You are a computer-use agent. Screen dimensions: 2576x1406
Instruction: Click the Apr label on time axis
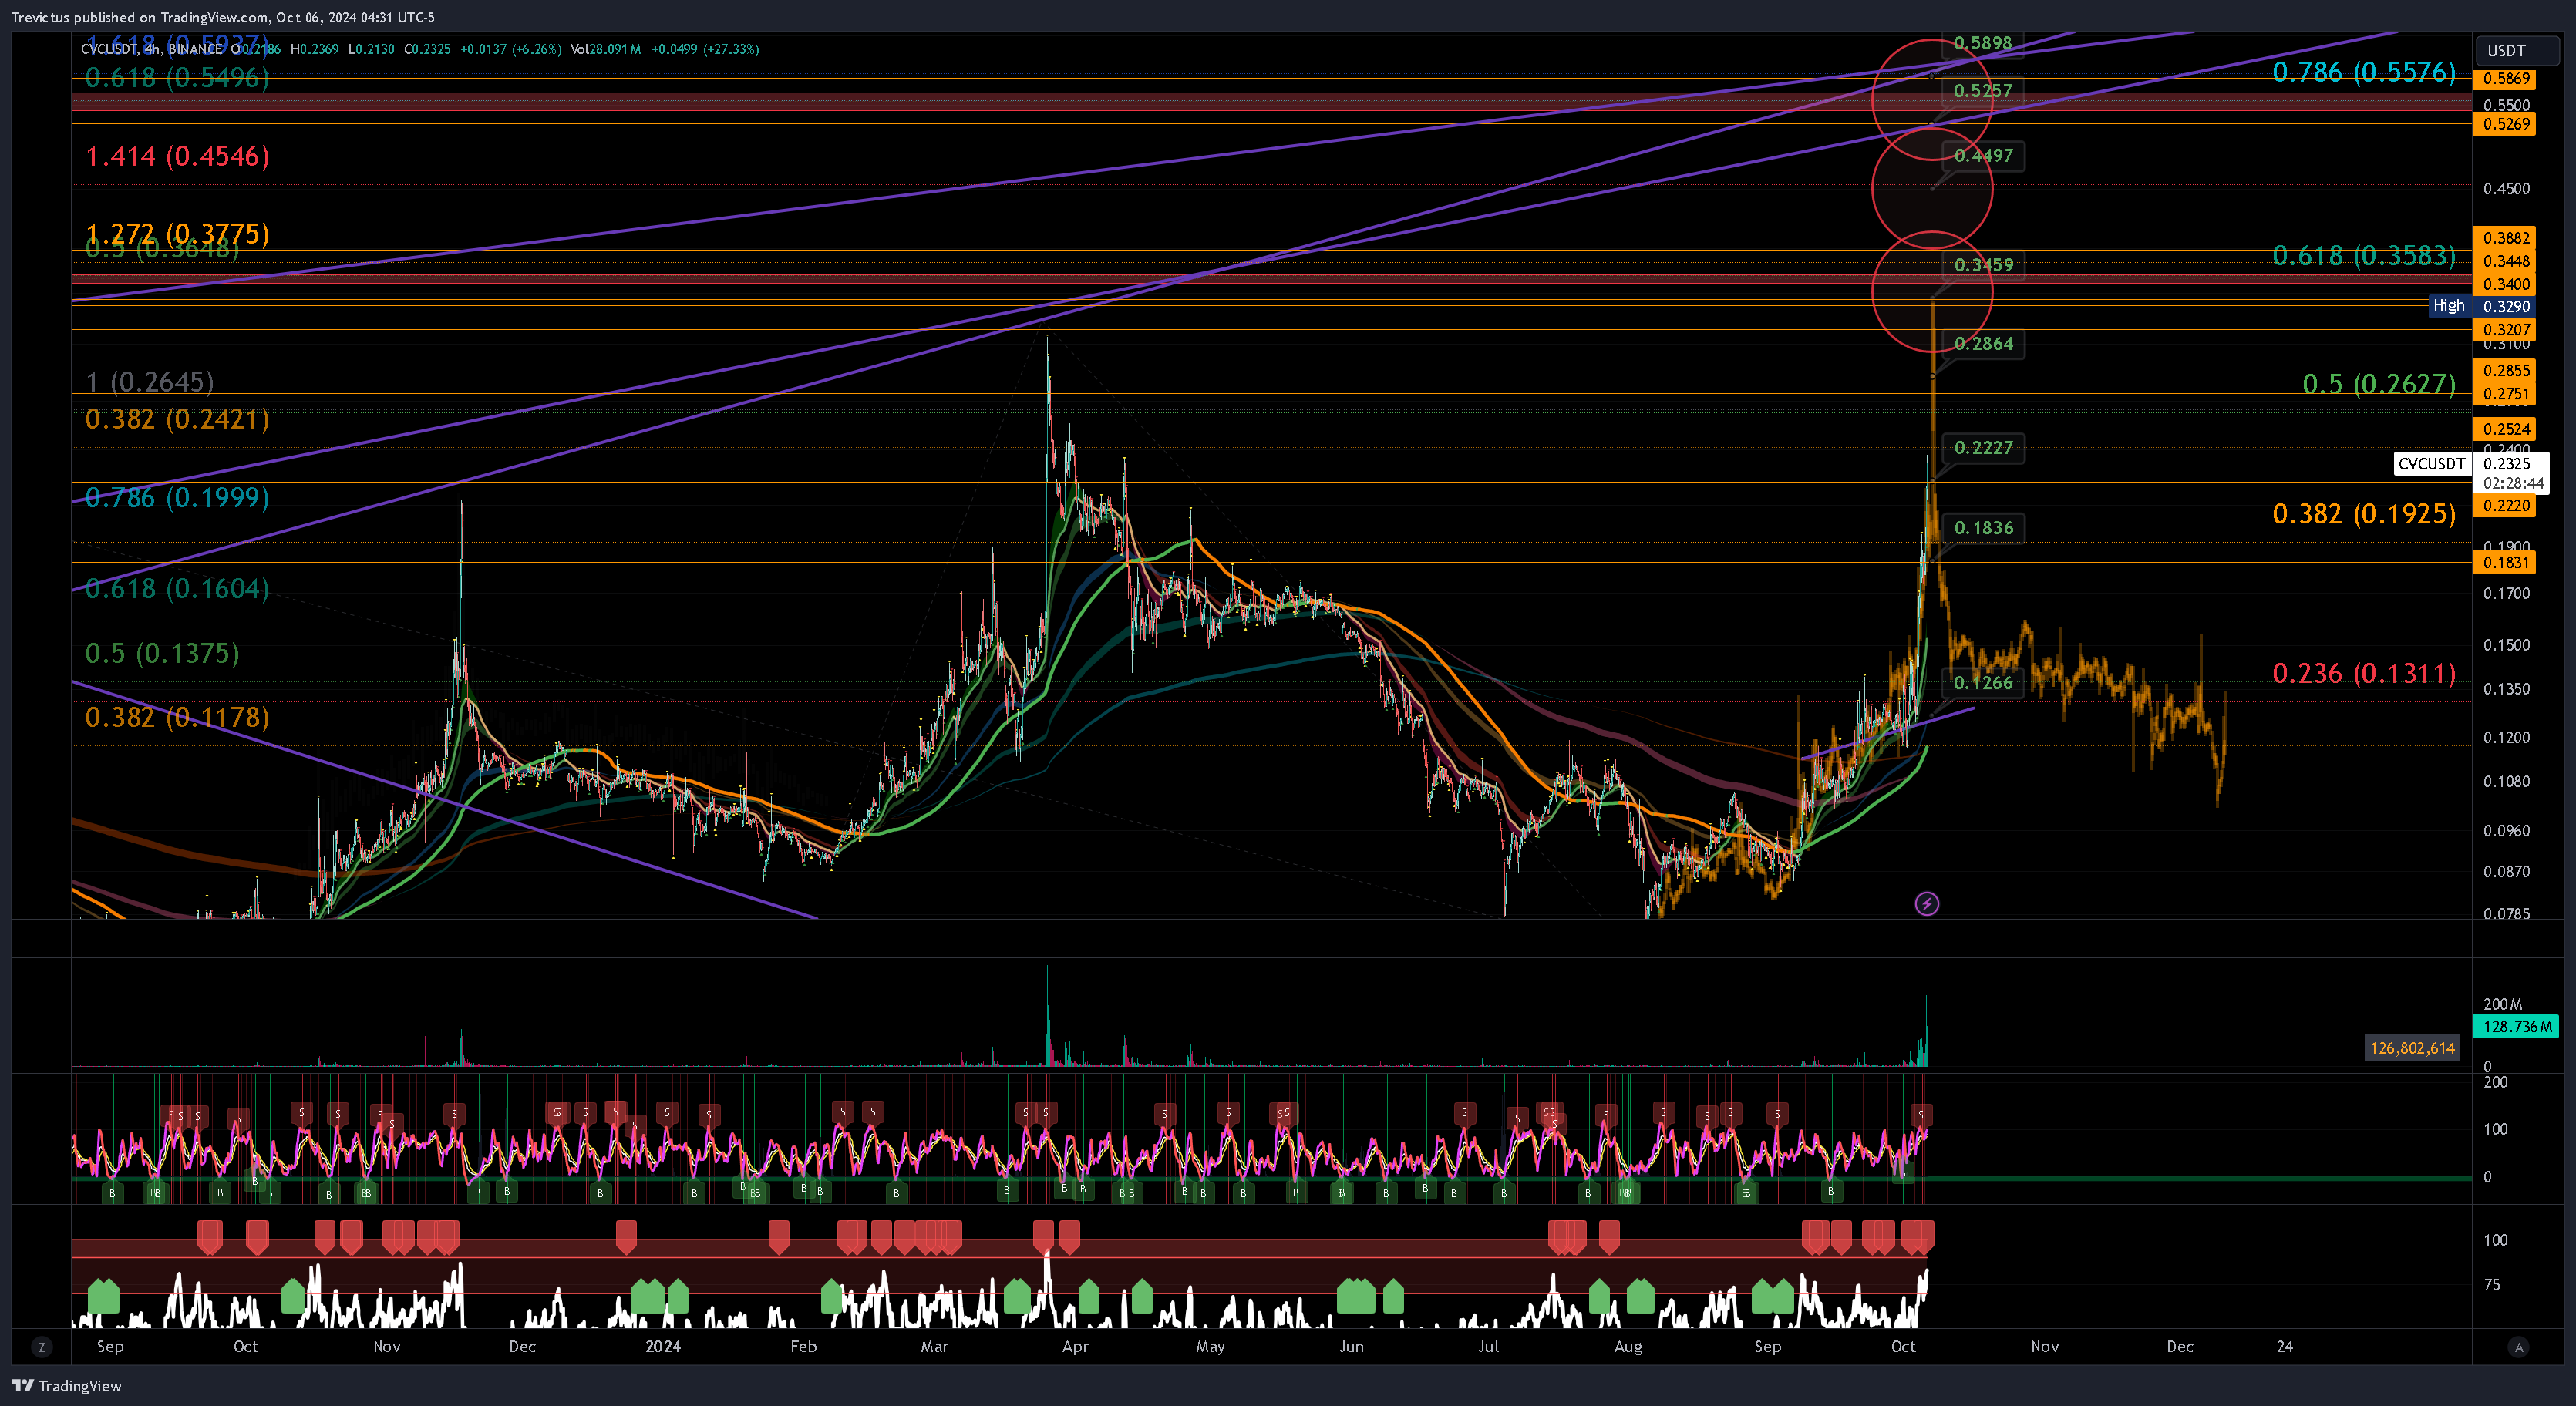(1075, 1346)
